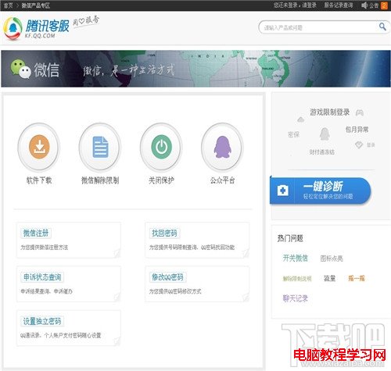This screenshot has height=371, width=391.
Task: Open hot question 开关微信
Action: tap(296, 258)
